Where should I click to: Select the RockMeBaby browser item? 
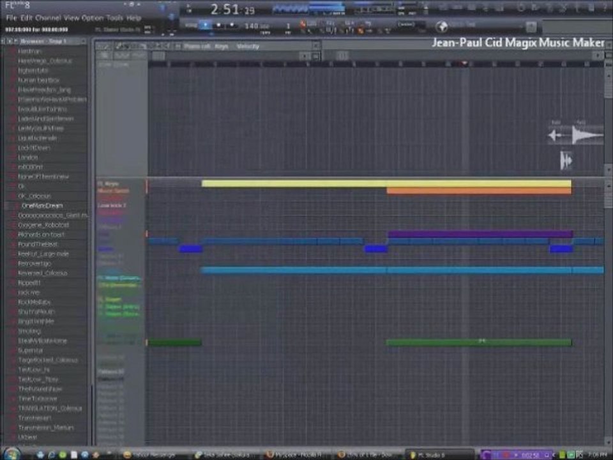point(34,302)
